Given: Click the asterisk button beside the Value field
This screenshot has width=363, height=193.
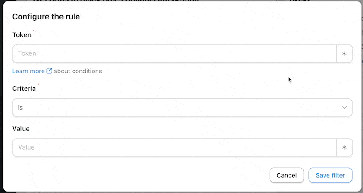Looking at the screenshot, I should click(344, 147).
